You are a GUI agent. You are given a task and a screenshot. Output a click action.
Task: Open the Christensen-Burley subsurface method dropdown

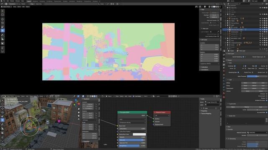tap(132, 122)
